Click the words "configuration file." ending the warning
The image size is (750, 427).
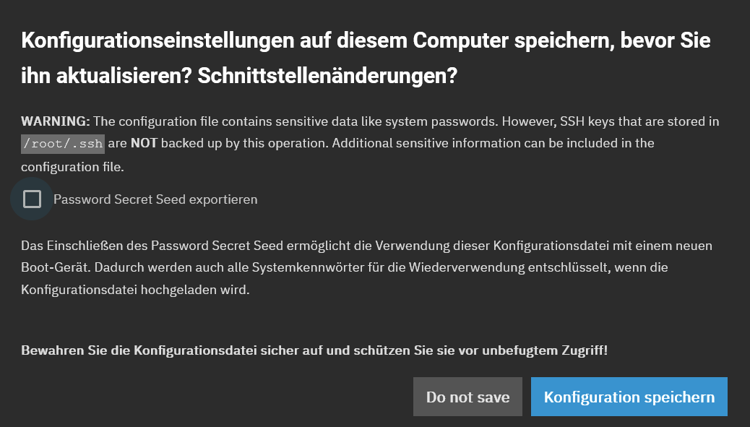(x=72, y=167)
